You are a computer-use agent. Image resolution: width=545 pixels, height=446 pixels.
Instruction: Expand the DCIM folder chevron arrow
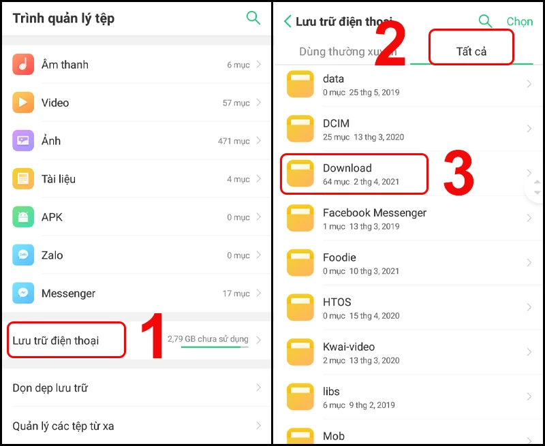pyautogui.click(x=529, y=129)
